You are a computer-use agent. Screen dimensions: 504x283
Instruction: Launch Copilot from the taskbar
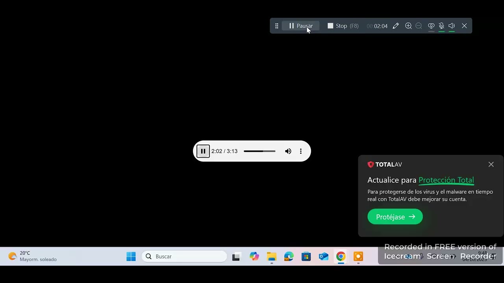(254, 257)
